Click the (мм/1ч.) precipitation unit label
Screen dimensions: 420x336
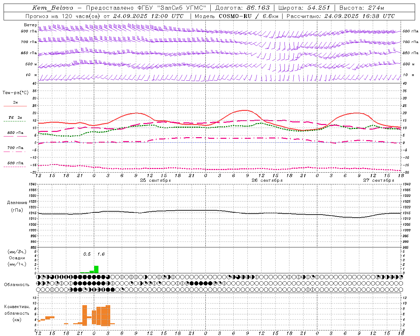[17, 264]
